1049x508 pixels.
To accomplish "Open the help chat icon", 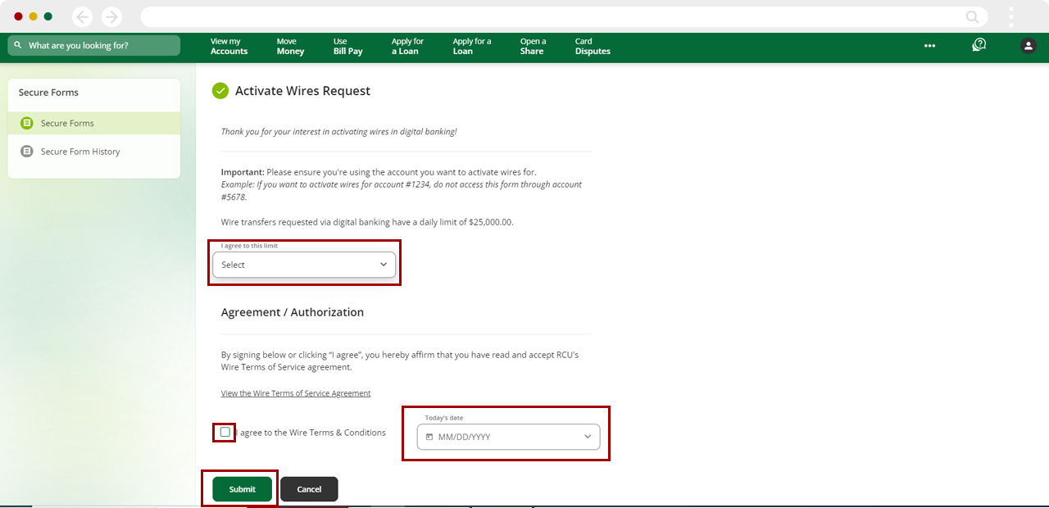I will coord(979,45).
